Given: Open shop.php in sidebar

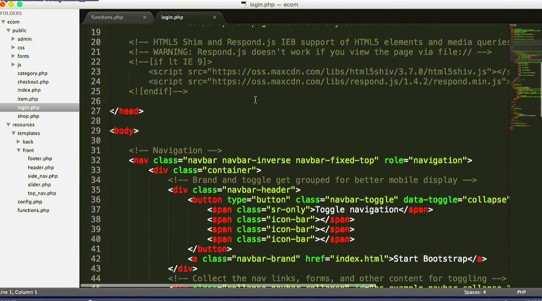Looking at the screenshot, I should [28, 116].
